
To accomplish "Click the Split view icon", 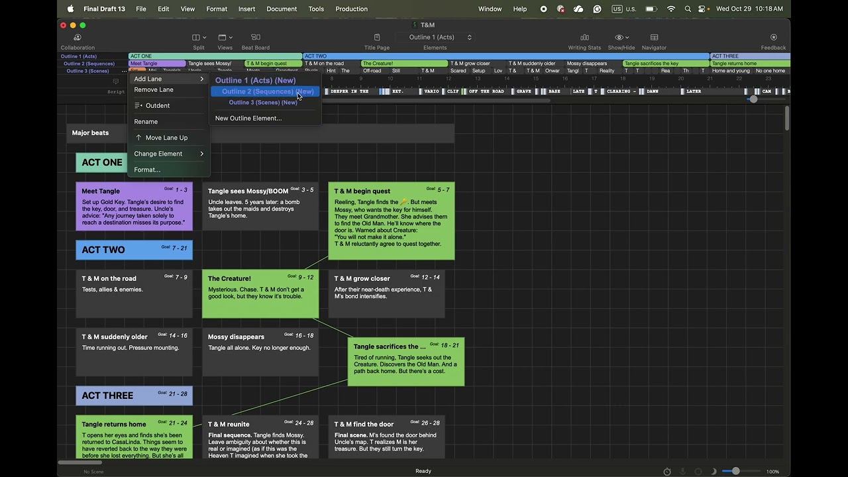I will (196, 38).
